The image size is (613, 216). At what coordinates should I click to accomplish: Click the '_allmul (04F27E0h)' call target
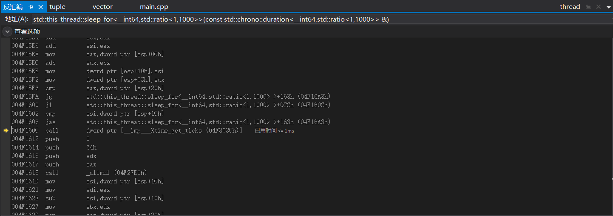(116, 173)
